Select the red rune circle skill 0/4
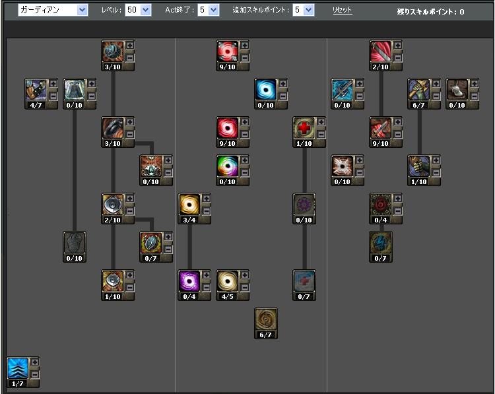Viewport: 495px width, 394px height. pyautogui.click(x=380, y=205)
